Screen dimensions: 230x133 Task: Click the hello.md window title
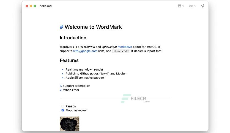[x=45, y=6]
